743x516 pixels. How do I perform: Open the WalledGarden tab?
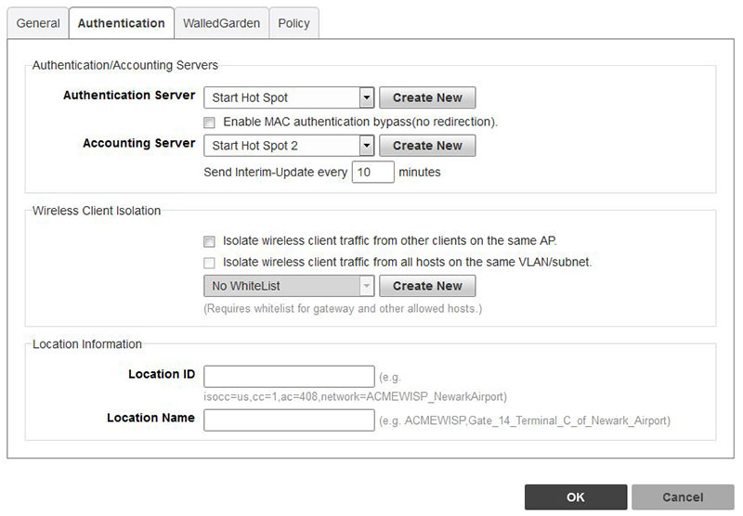click(x=221, y=23)
